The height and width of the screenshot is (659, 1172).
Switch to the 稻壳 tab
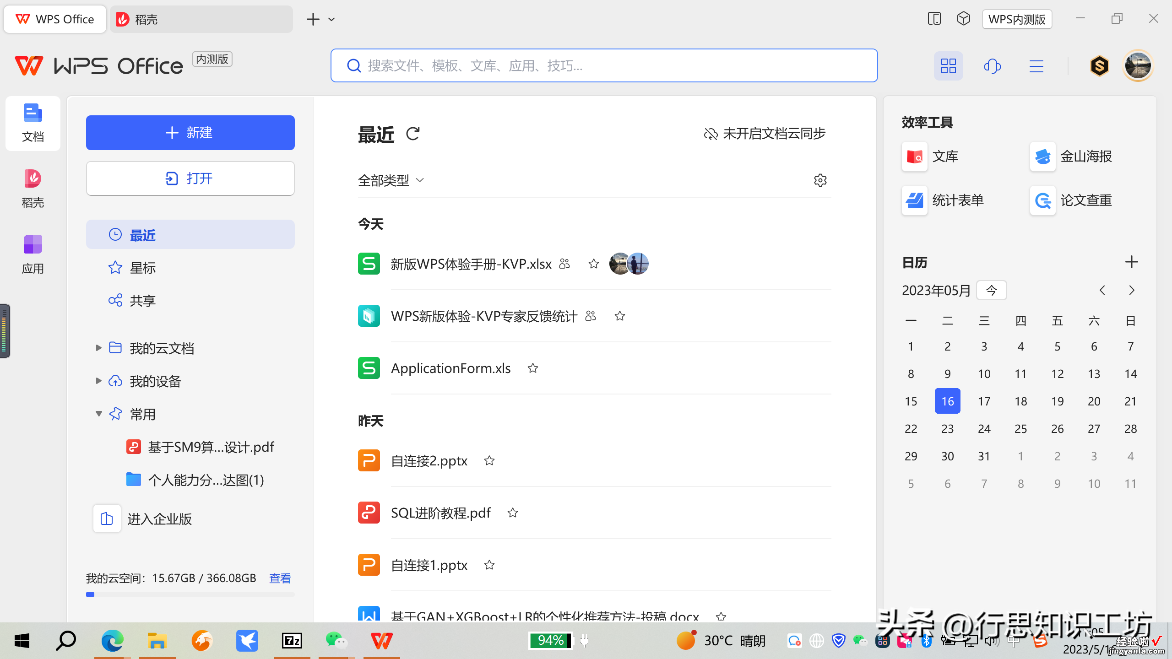point(201,19)
